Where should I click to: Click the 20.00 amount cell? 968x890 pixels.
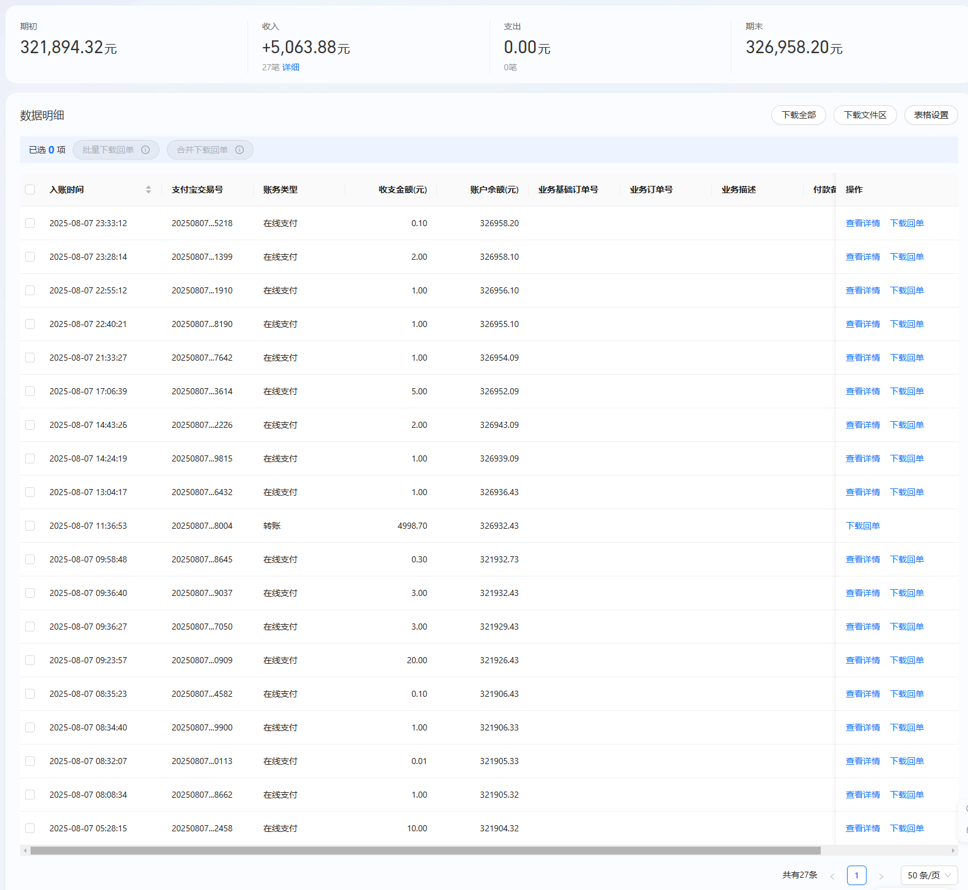[417, 660]
